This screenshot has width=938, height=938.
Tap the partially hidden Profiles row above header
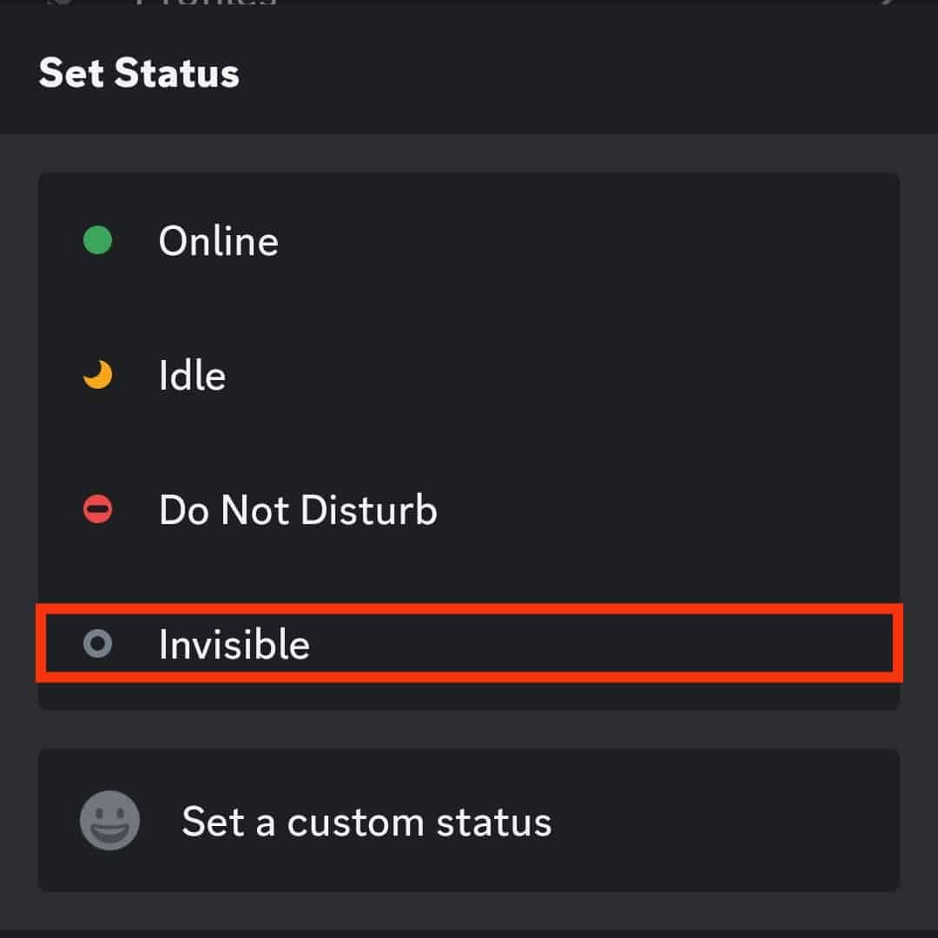tap(206, 4)
